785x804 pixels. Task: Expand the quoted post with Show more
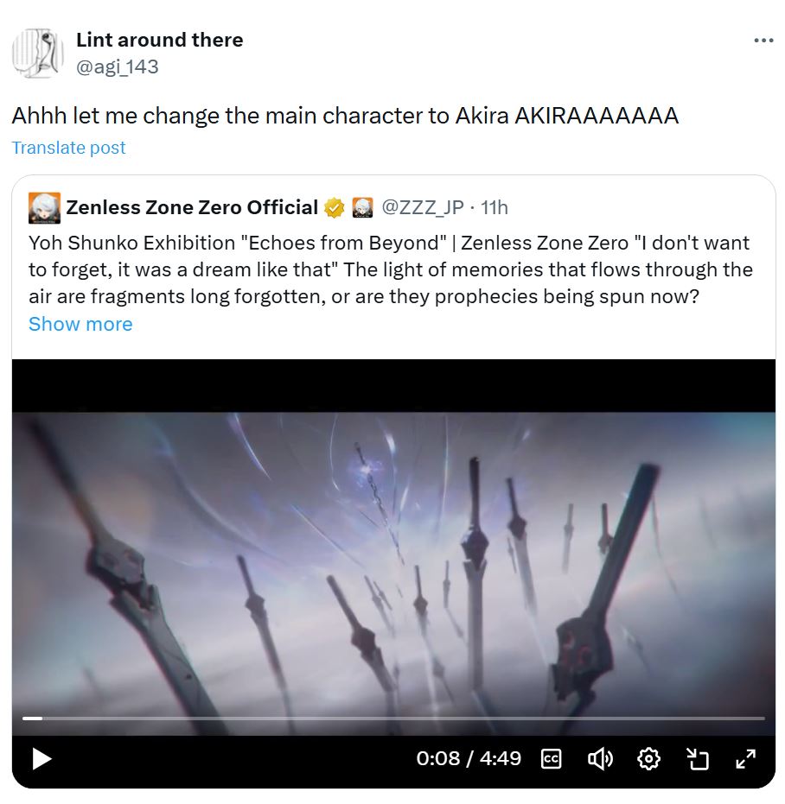(x=80, y=324)
